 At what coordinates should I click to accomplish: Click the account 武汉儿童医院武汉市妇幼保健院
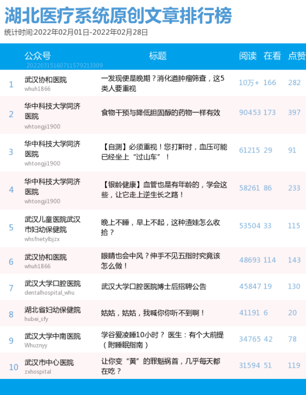click(52, 225)
